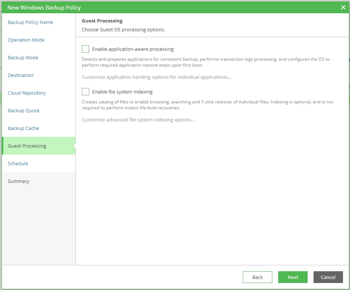Jump to the Schedule step
Image resolution: width=350 pixels, height=290 pixels.
(x=18, y=163)
